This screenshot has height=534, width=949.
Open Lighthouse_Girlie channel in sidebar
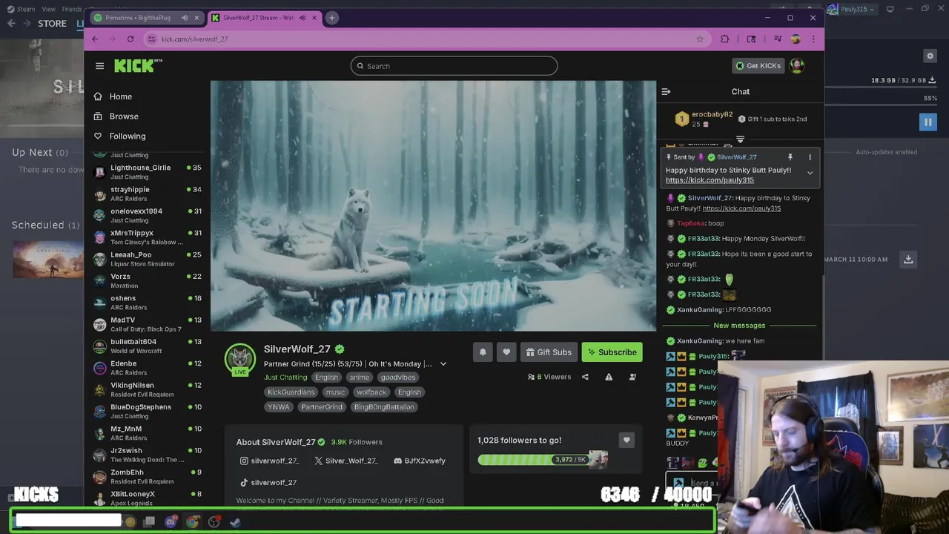[x=147, y=172]
